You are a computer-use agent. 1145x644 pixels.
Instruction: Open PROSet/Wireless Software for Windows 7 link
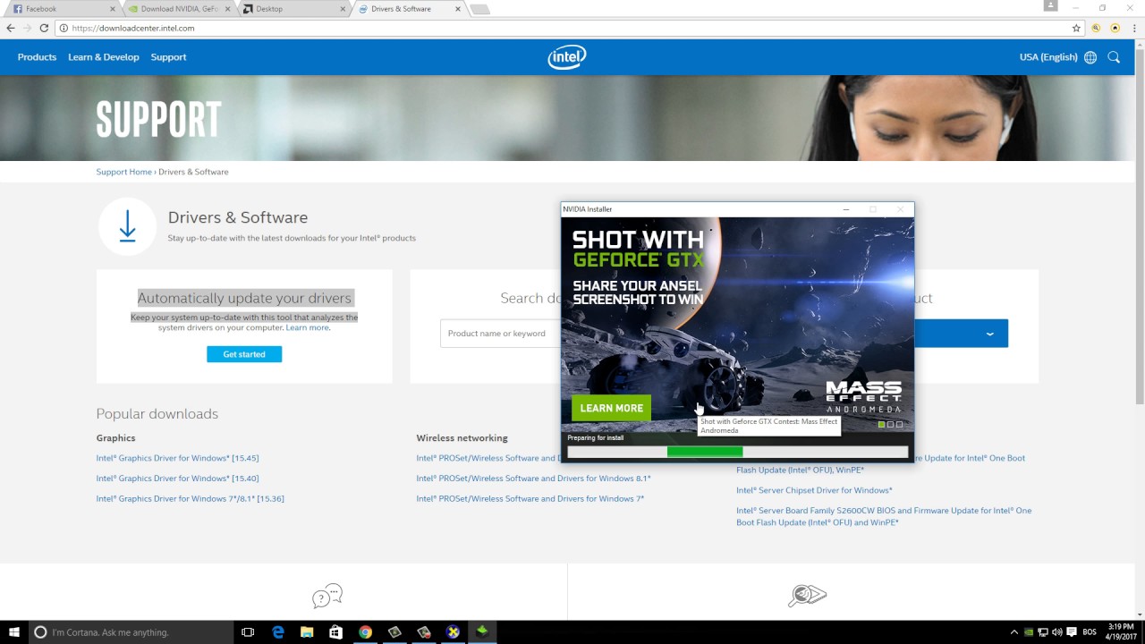530,499
